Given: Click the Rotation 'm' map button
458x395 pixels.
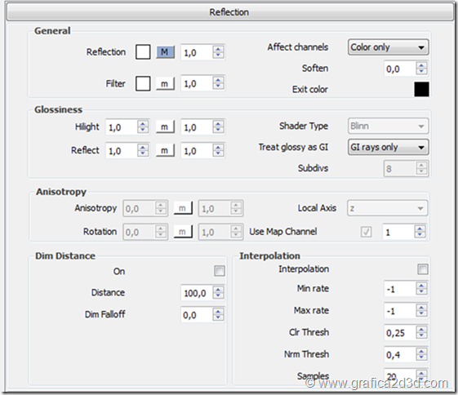Looking at the screenshot, I should pos(183,232).
